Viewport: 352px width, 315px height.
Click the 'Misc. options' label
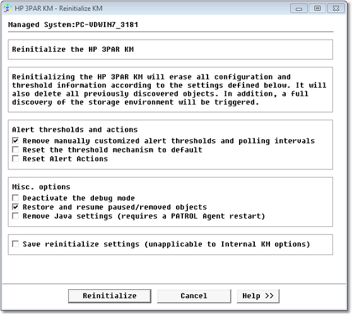click(41, 186)
